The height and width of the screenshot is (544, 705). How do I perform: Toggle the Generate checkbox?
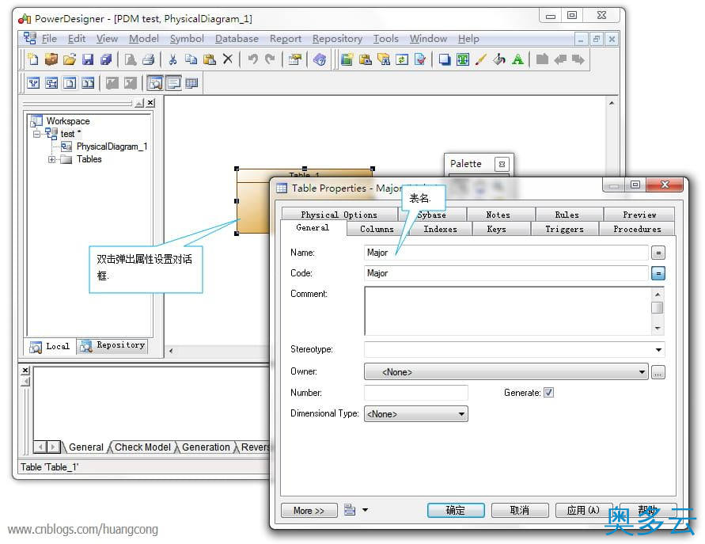548,393
